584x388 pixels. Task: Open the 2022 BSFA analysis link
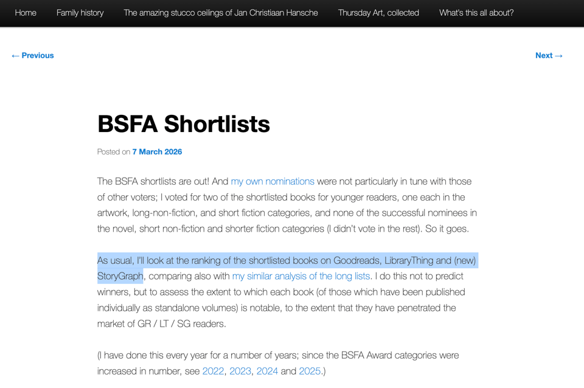213,370
